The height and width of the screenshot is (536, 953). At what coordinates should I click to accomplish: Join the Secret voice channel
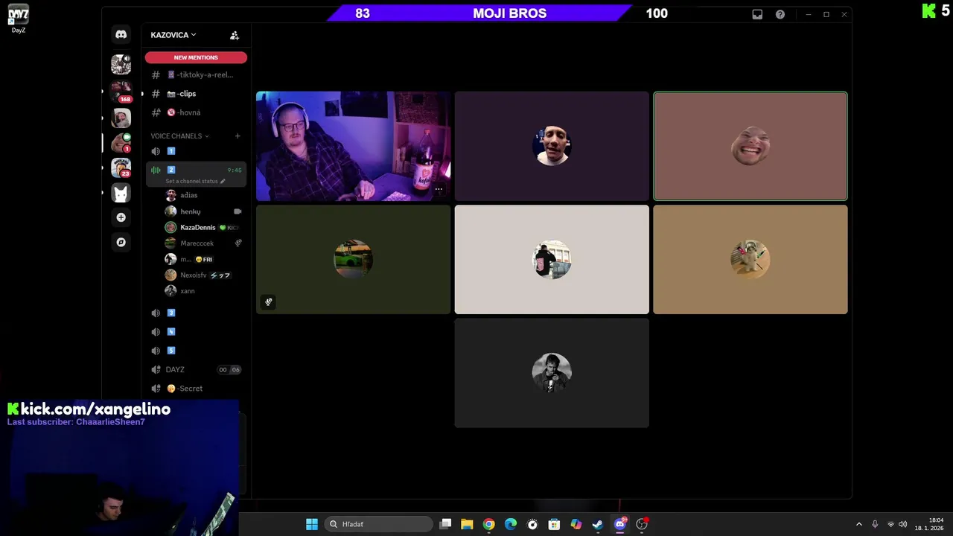point(196,389)
